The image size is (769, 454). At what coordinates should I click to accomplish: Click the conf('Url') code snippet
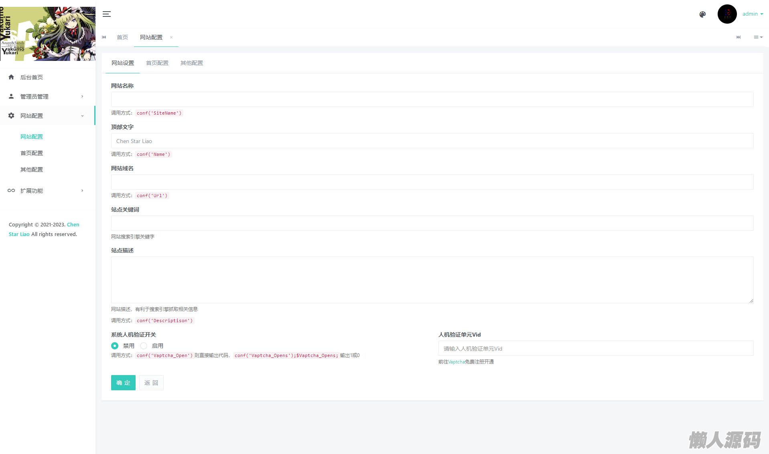(x=152, y=196)
